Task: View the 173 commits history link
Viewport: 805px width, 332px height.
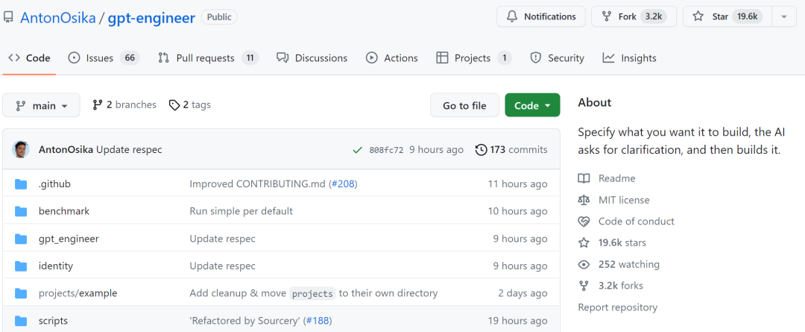Action: pyautogui.click(x=511, y=150)
